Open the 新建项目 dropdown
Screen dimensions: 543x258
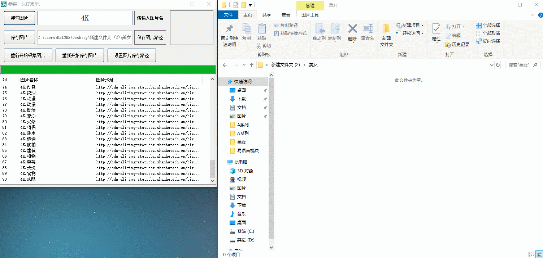click(x=409, y=26)
